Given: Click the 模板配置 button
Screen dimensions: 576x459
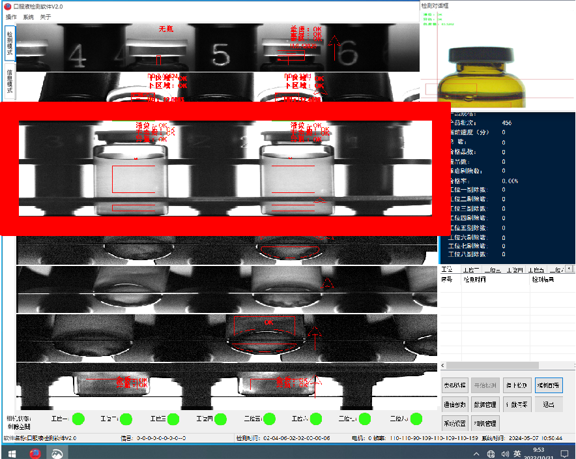Looking at the screenshot, I should (x=549, y=385).
